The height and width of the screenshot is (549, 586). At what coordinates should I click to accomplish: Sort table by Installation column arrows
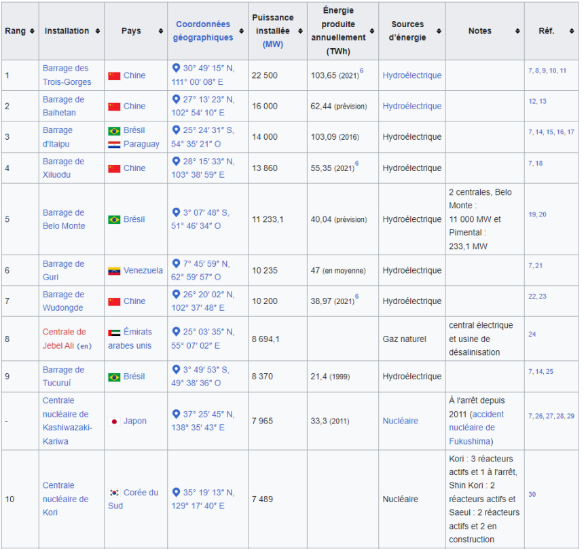(98, 31)
